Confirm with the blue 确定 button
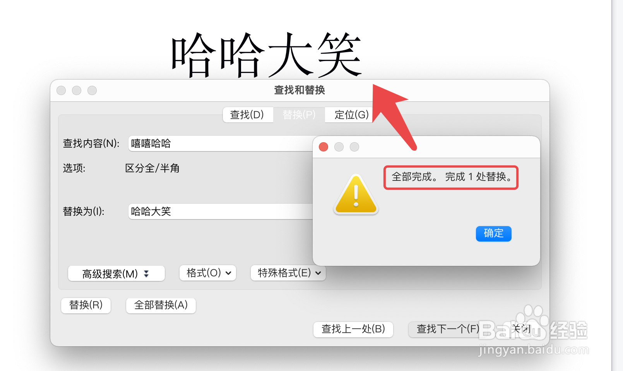623x371 pixels. point(494,233)
